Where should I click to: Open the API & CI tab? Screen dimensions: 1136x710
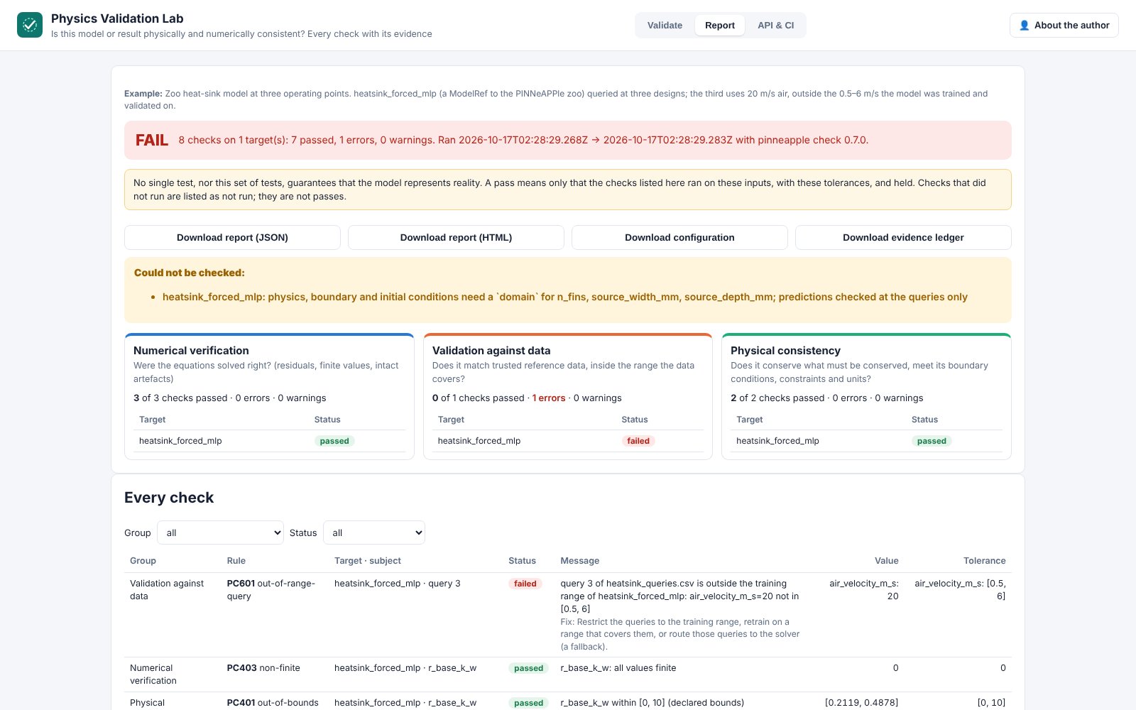coord(775,25)
